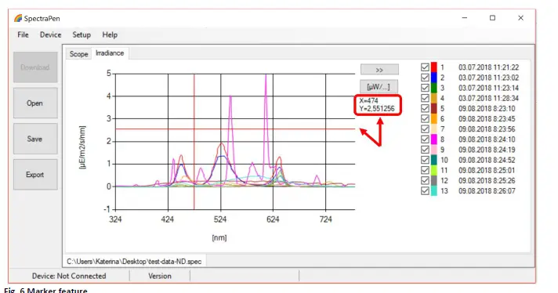Open the Help menu
Image resolution: width=558 pixels, height=293 pixels.
pyautogui.click(x=110, y=34)
